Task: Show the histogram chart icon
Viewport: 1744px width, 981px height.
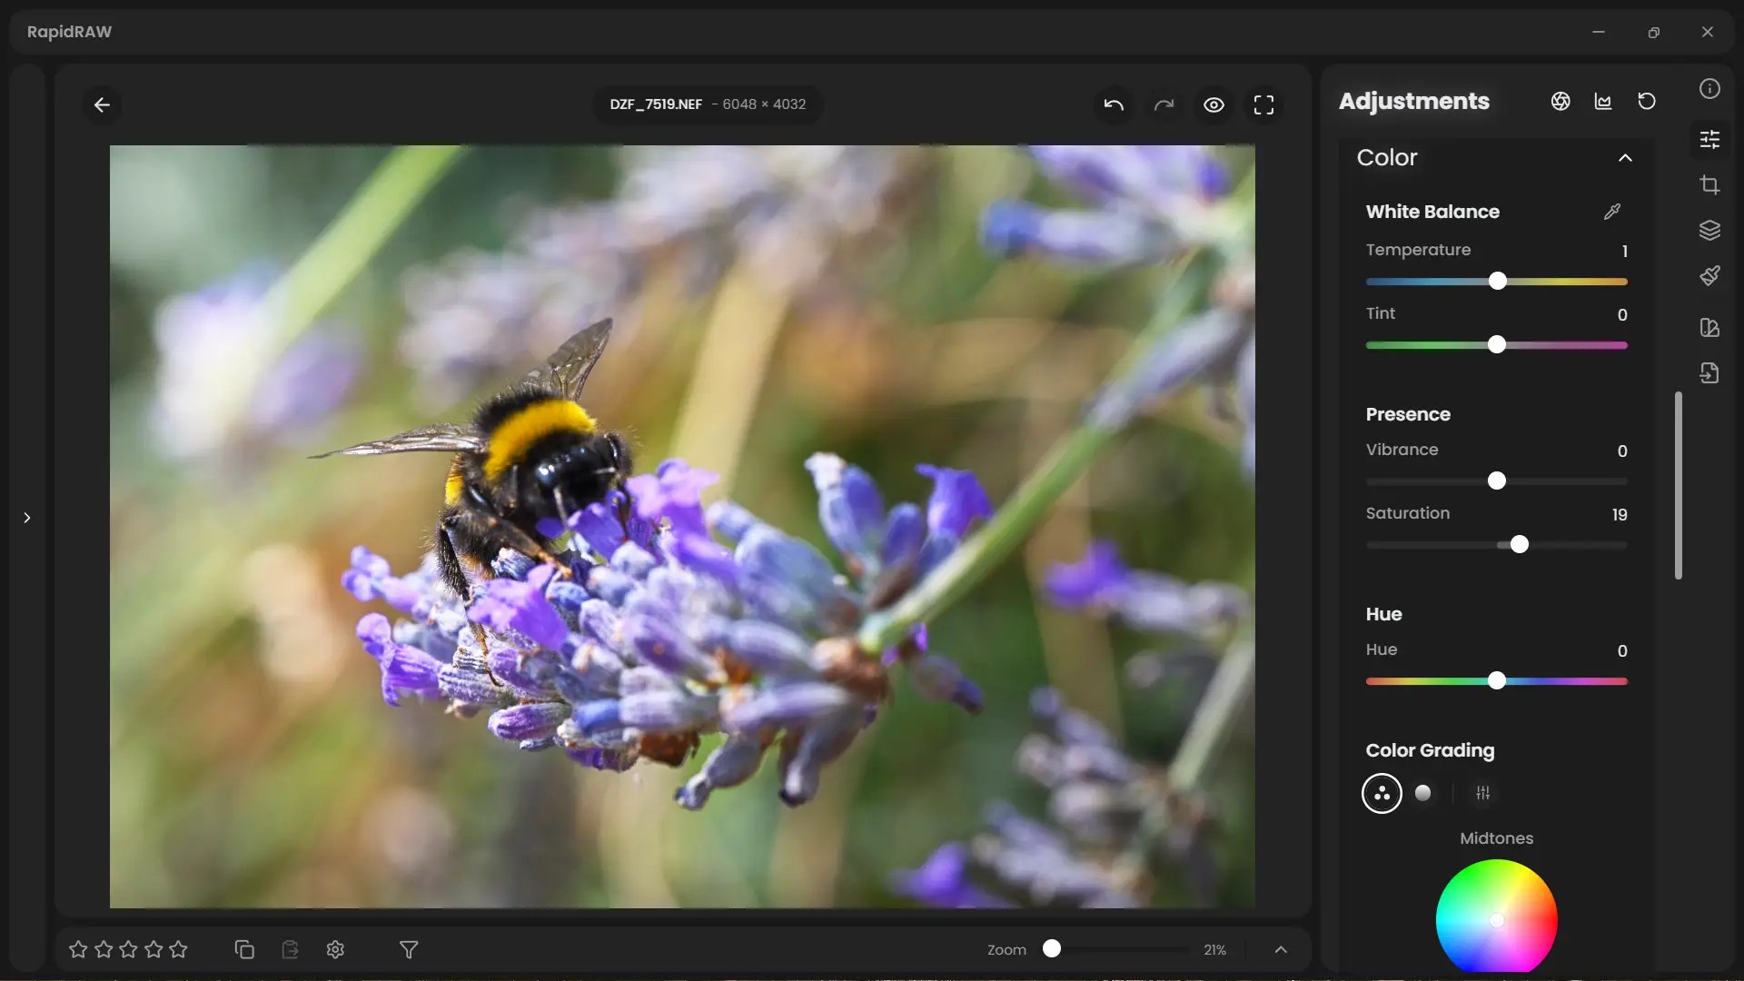Action: [1603, 101]
